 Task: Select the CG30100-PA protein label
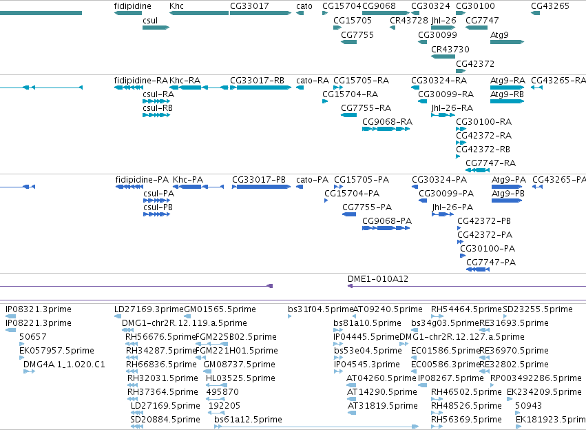[x=488, y=249]
